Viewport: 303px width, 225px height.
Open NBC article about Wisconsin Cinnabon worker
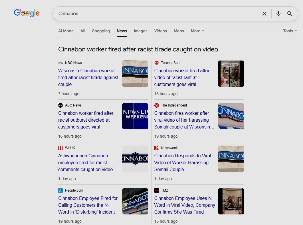click(88, 77)
